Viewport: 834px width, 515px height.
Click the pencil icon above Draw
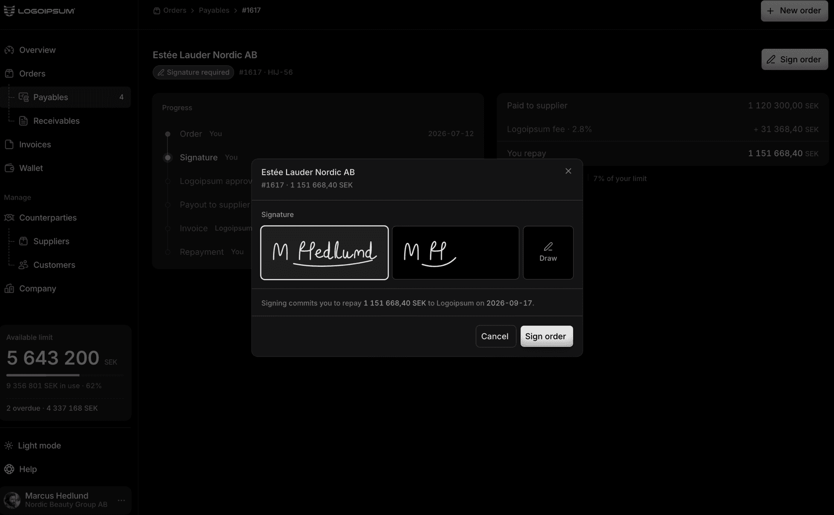[548, 246]
